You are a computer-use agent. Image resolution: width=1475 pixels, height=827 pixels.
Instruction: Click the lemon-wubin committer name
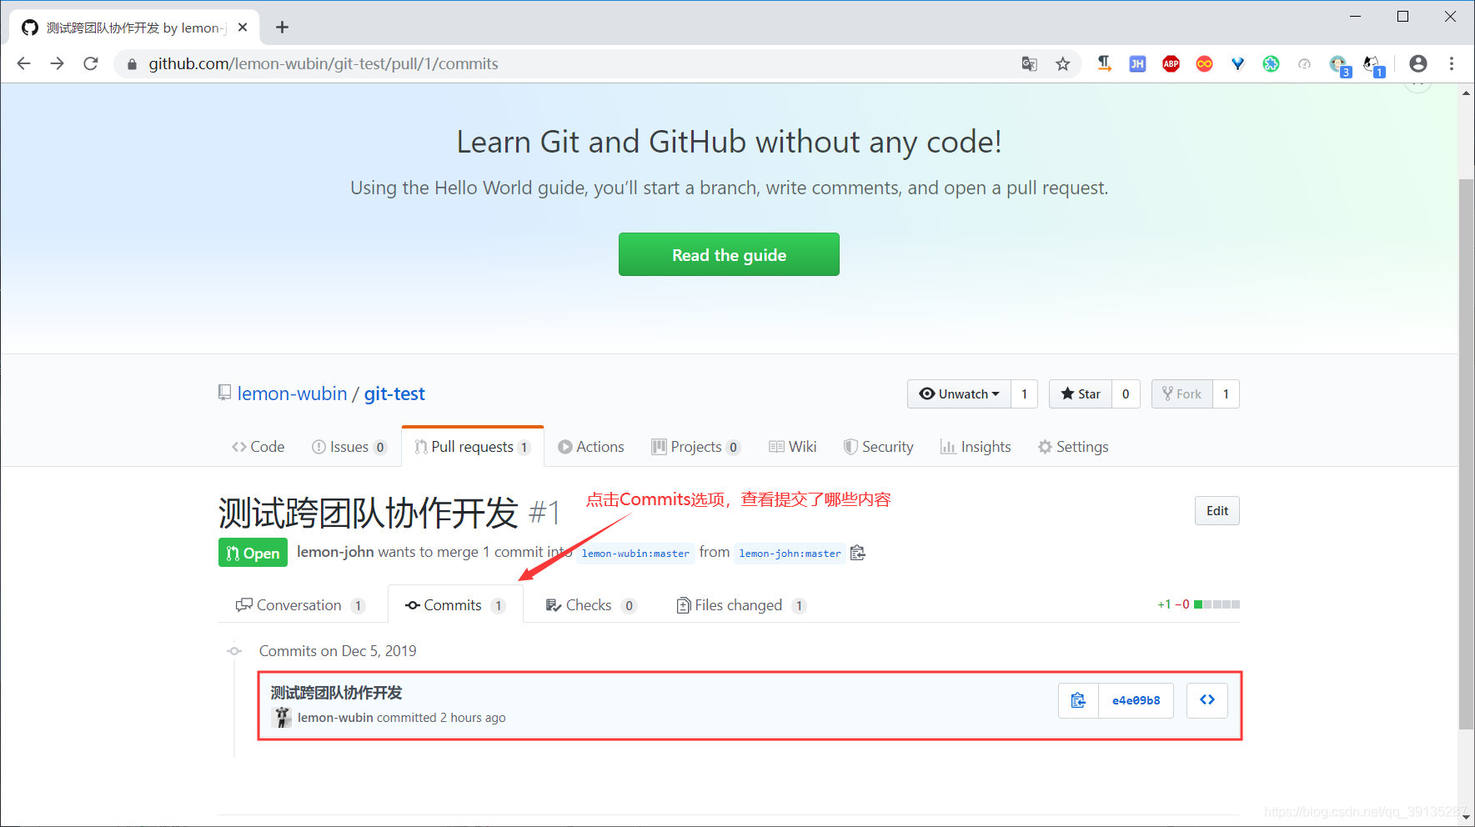tap(335, 718)
